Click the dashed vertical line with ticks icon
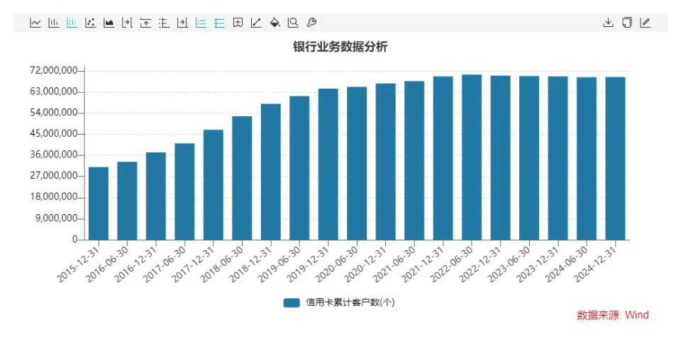Screen dimensions: 681x341 [164, 23]
